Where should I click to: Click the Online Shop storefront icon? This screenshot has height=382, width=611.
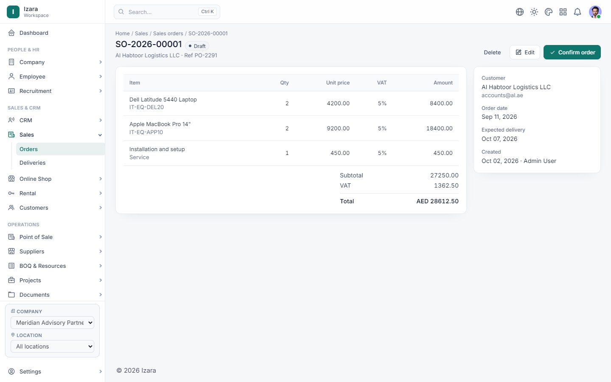pyautogui.click(x=11, y=179)
